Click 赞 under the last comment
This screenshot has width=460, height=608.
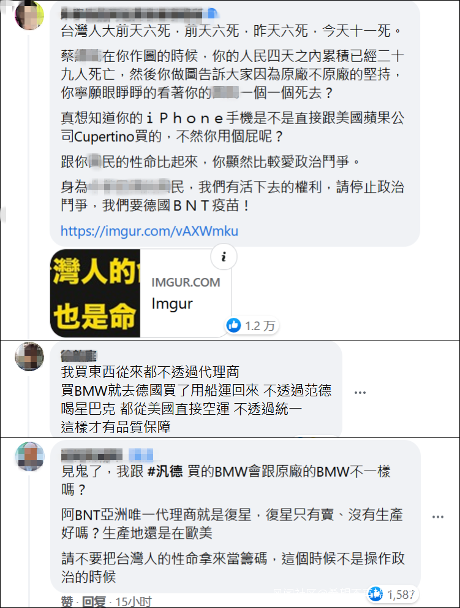click(x=67, y=602)
